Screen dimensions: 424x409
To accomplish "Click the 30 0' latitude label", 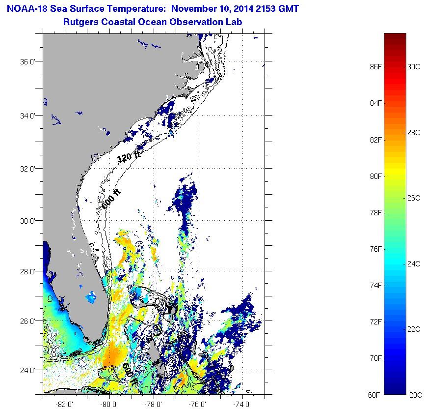I will [28, 221].
